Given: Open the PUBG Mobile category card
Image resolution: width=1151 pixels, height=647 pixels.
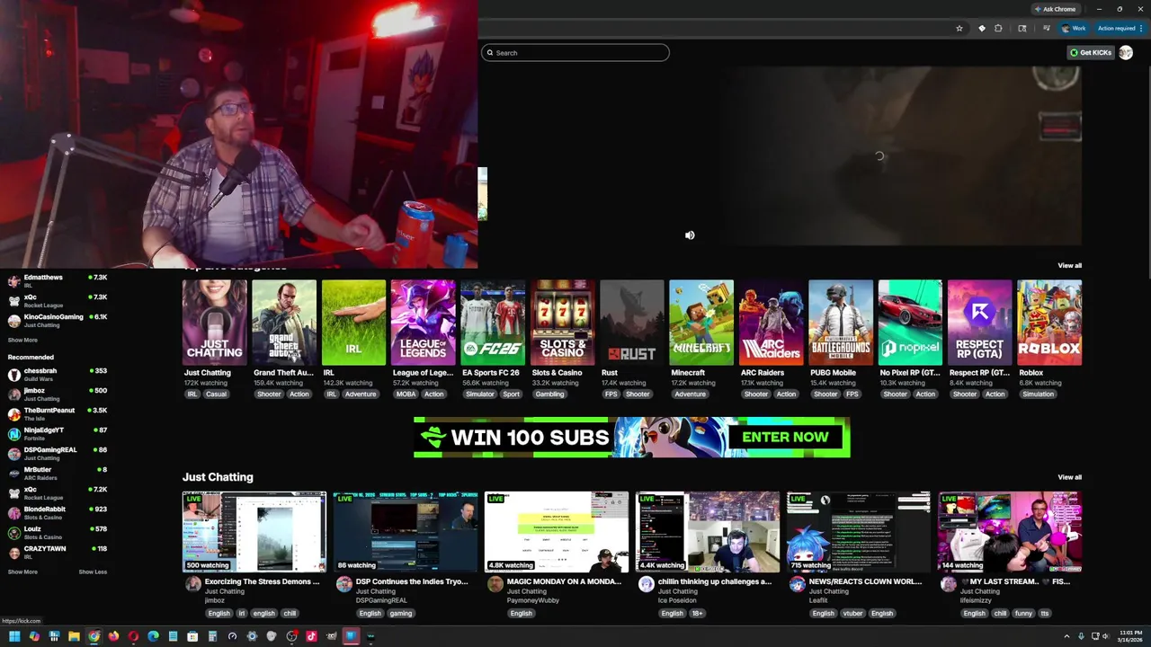Looking at the screenshot, I should pos(841,323).
